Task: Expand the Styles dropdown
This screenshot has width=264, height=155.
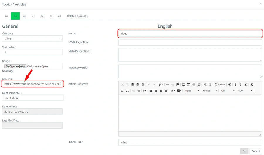Action: (x=192, y=91)
